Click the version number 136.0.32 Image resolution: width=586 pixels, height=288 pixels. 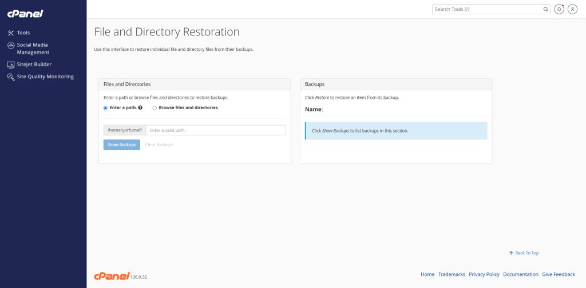point(138,277)
